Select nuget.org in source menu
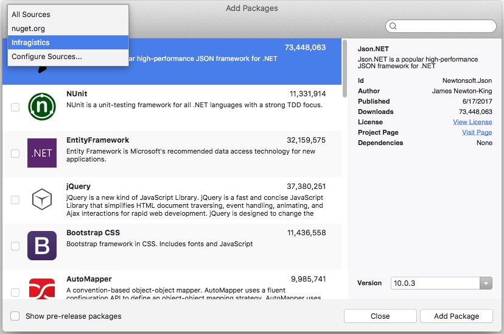This screenshot has height=334, width=504. [68, 28]
